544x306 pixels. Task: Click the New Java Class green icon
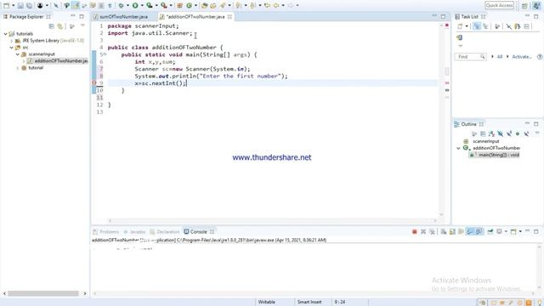click(x=189, y=6)
